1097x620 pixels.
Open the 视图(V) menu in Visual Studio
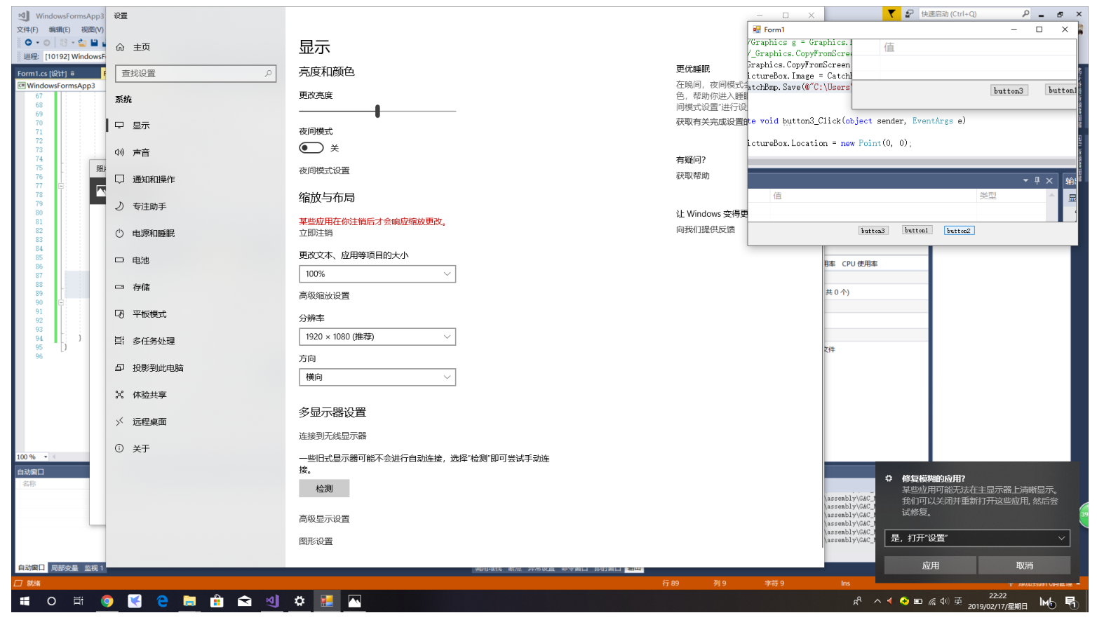[x=91, y=29]
